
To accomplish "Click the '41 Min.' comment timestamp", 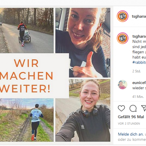I will click(138, 97).
